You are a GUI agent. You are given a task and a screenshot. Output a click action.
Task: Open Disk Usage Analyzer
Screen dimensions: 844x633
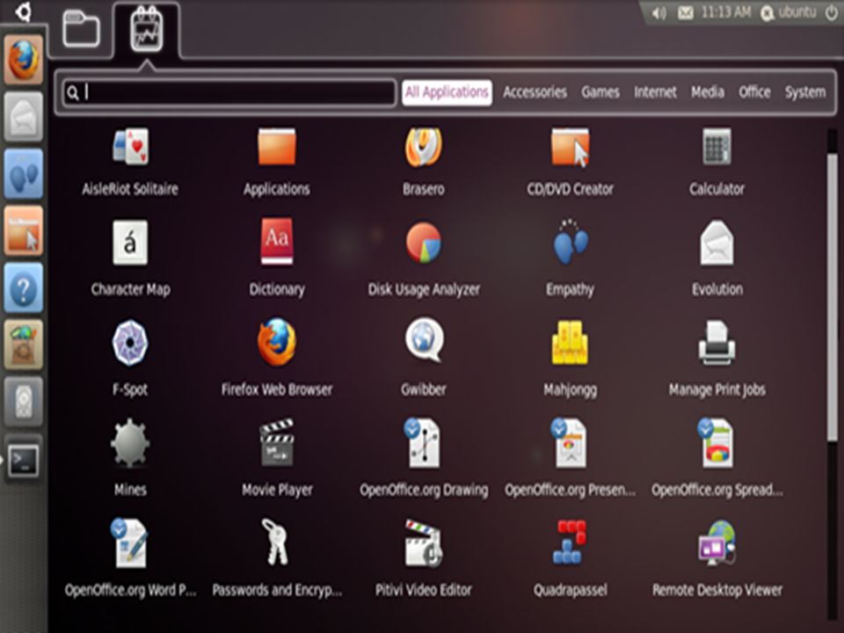[x=424, y=243]
